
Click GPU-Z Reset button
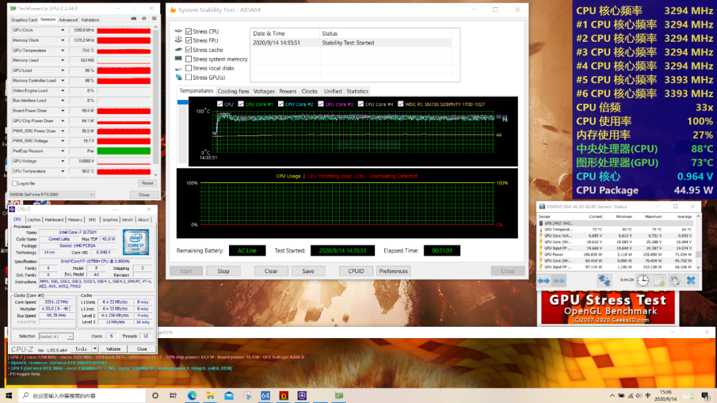click(147, 183)
